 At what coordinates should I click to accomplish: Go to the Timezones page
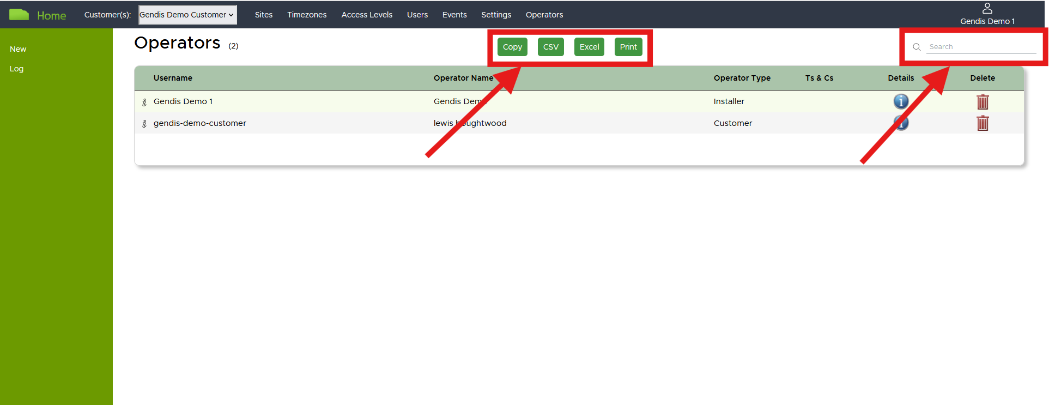pos(307,15)
